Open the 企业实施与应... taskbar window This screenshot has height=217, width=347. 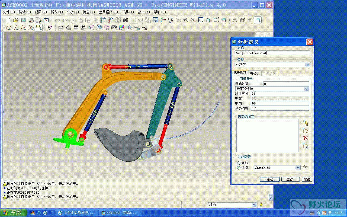(x=76, y=213)
